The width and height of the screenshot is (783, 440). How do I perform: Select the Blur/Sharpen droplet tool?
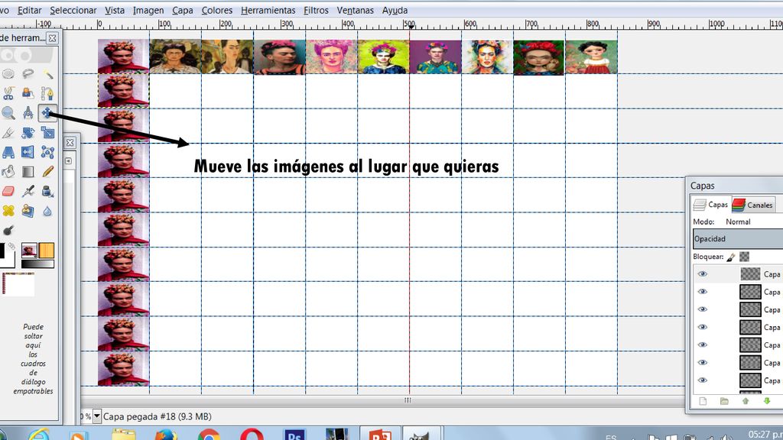[47, 211]
